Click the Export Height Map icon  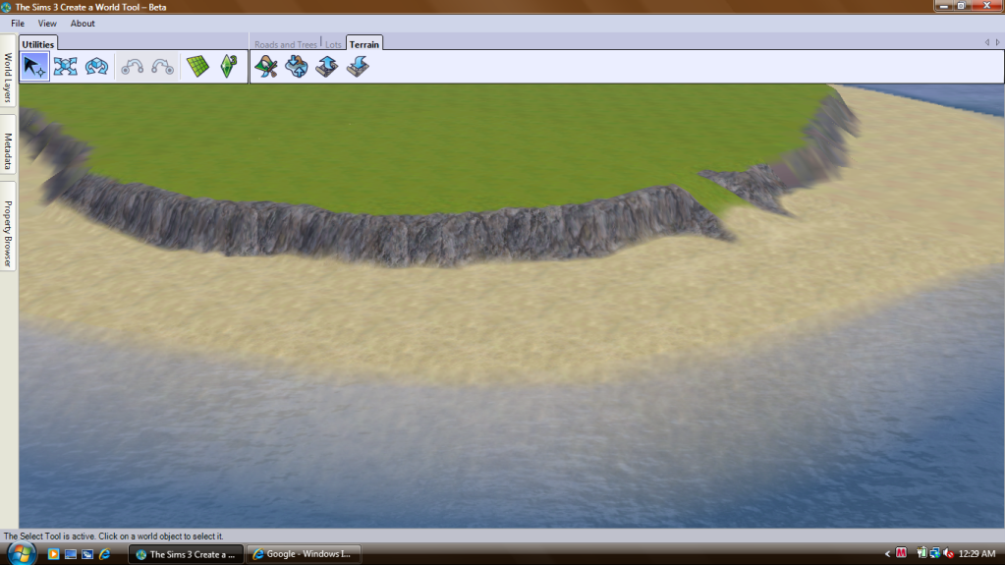tap(358, 66)
